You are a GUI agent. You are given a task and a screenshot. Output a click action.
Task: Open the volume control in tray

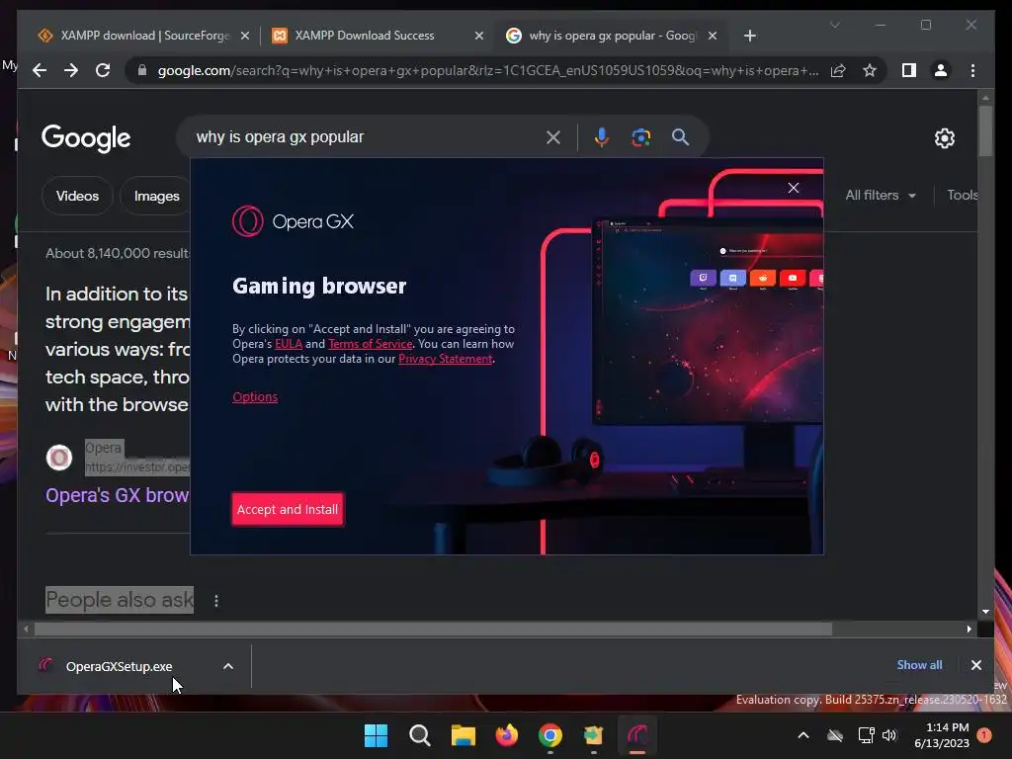pyautogui.click(x=889, y=735)
